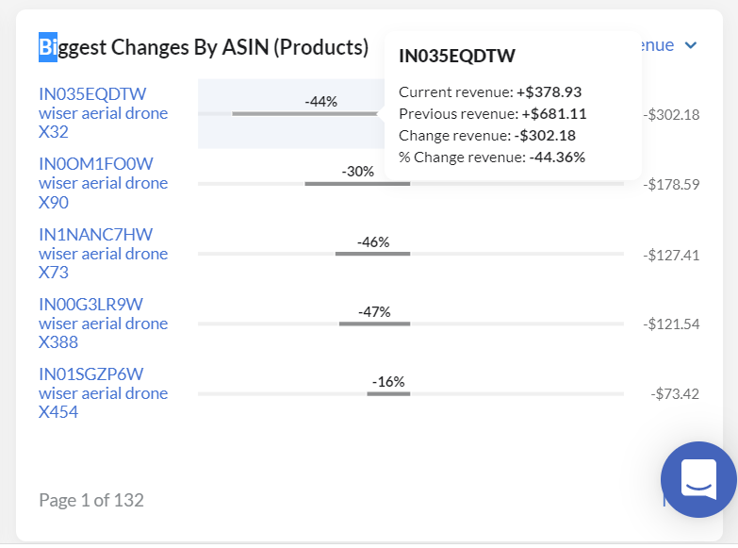Viewport: 738px width, 548px height.
Task: Click the Biggest Changes By ASIN heading
Action: [204, 47]
